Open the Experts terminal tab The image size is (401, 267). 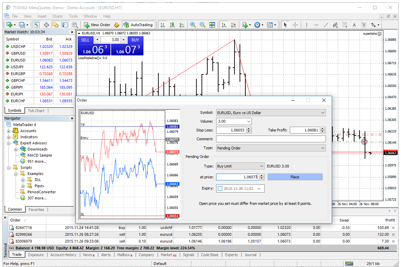[231, 255]
